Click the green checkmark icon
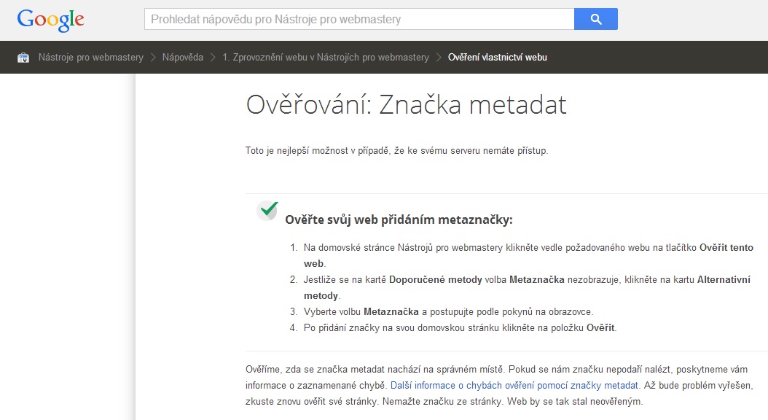This screenshot has width=768, height=420. (267, 211)
